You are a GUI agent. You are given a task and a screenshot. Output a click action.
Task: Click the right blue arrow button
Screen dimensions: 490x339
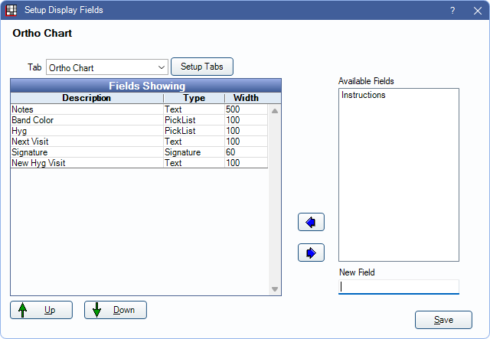pyautogui.click(x=311, y=253)
